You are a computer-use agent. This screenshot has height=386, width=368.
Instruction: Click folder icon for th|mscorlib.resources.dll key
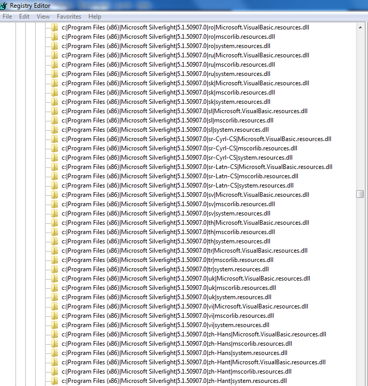[x=54, y=232]
